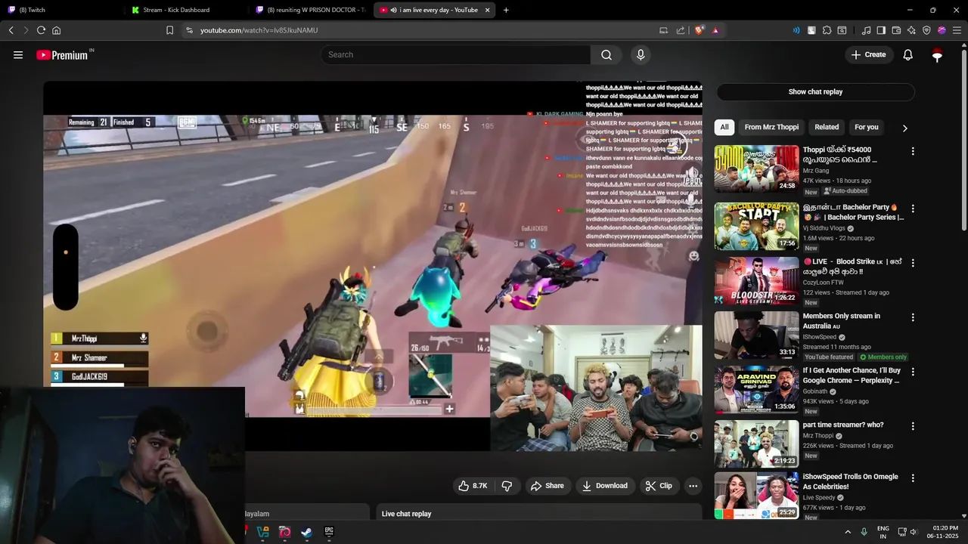
Task: Open the Members Only stream thumbnail
Action: pos(756,335)
